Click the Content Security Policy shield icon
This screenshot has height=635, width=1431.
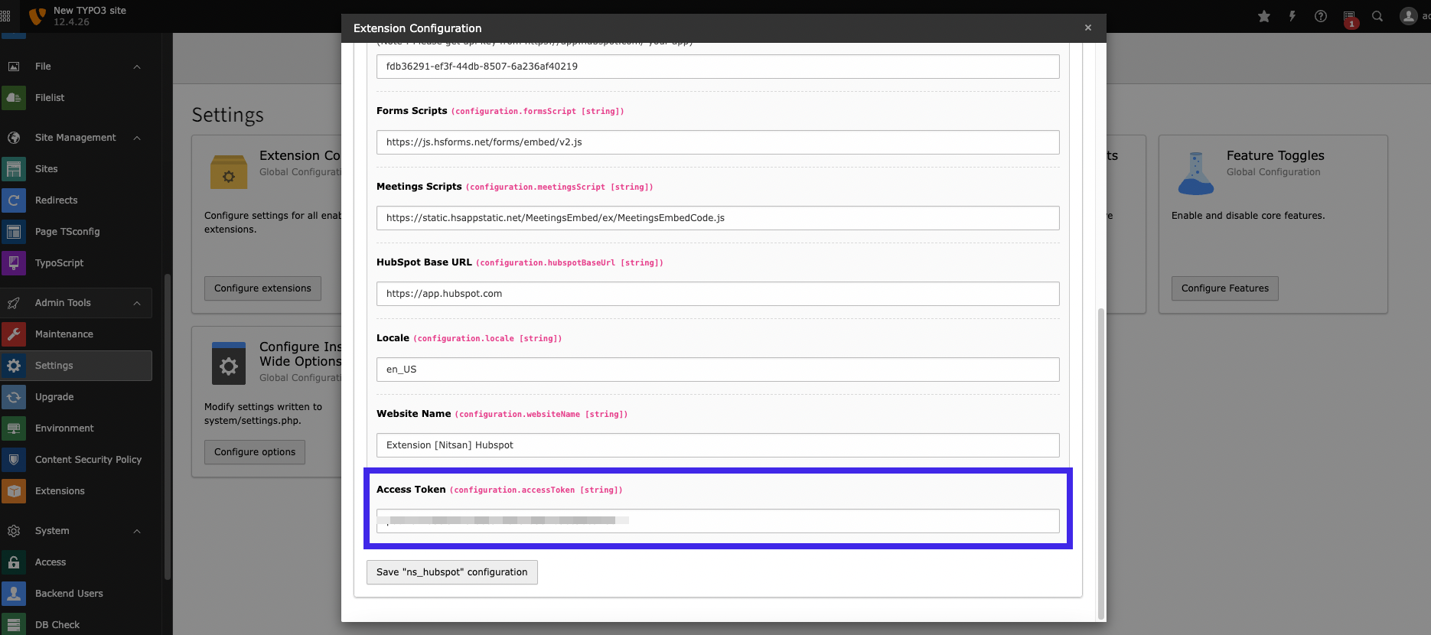coord(14,460)
